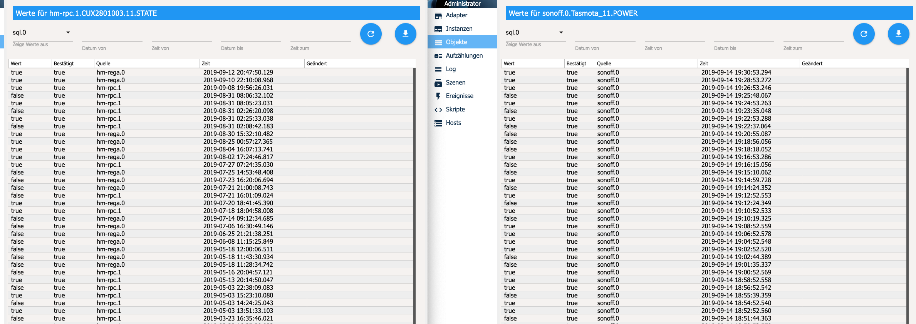Click hm-rpc.1 in the 2019-09-08 19:56:26.031 row
This screenshot has width=916, height=324.
[109, 88]
